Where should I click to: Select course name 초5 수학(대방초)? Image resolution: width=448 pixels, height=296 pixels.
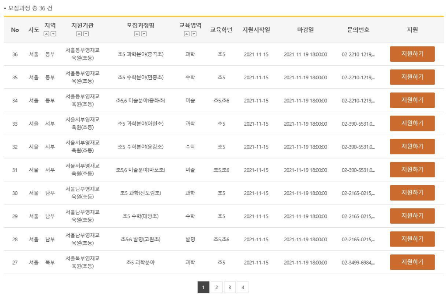pyautogui.click(x=140, y=216)
